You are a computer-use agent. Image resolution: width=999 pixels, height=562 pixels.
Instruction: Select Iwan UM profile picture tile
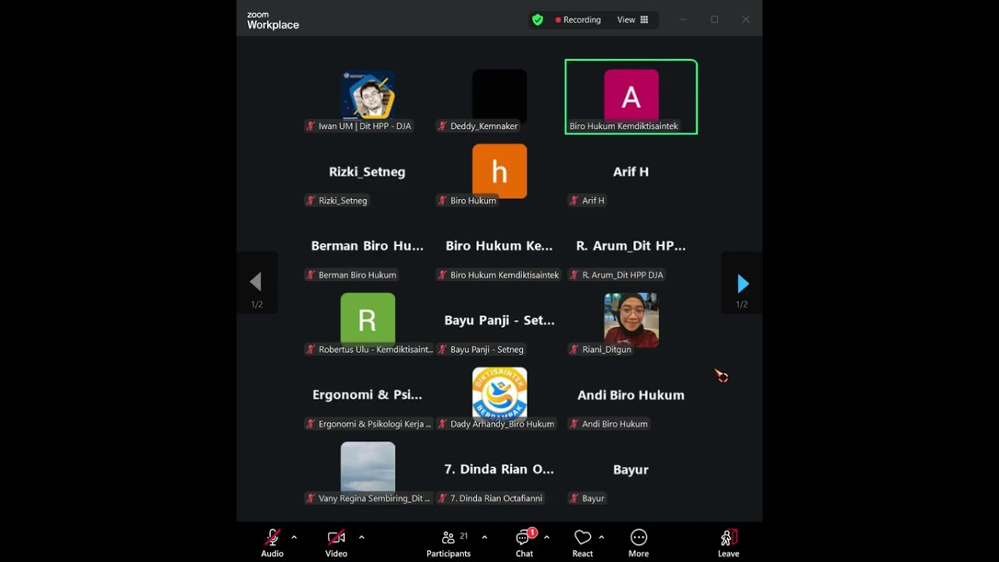click(368, 95)
